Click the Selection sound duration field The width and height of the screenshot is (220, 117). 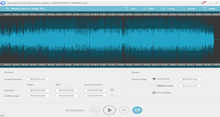point(96,90)
